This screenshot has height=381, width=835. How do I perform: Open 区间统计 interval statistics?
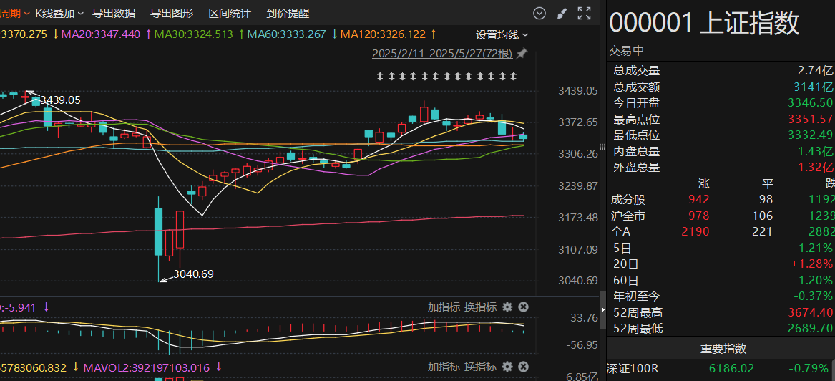tap(230, 14)
